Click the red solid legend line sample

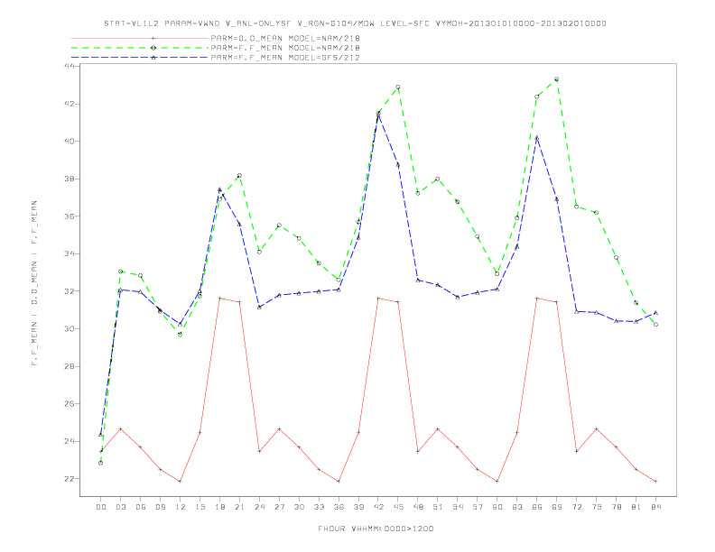click(140, 38)
